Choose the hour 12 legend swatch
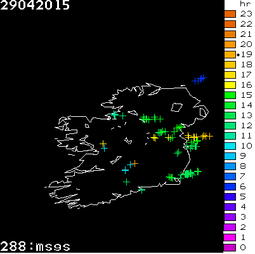The image size is (255, 254). click(x=230, y=126)
